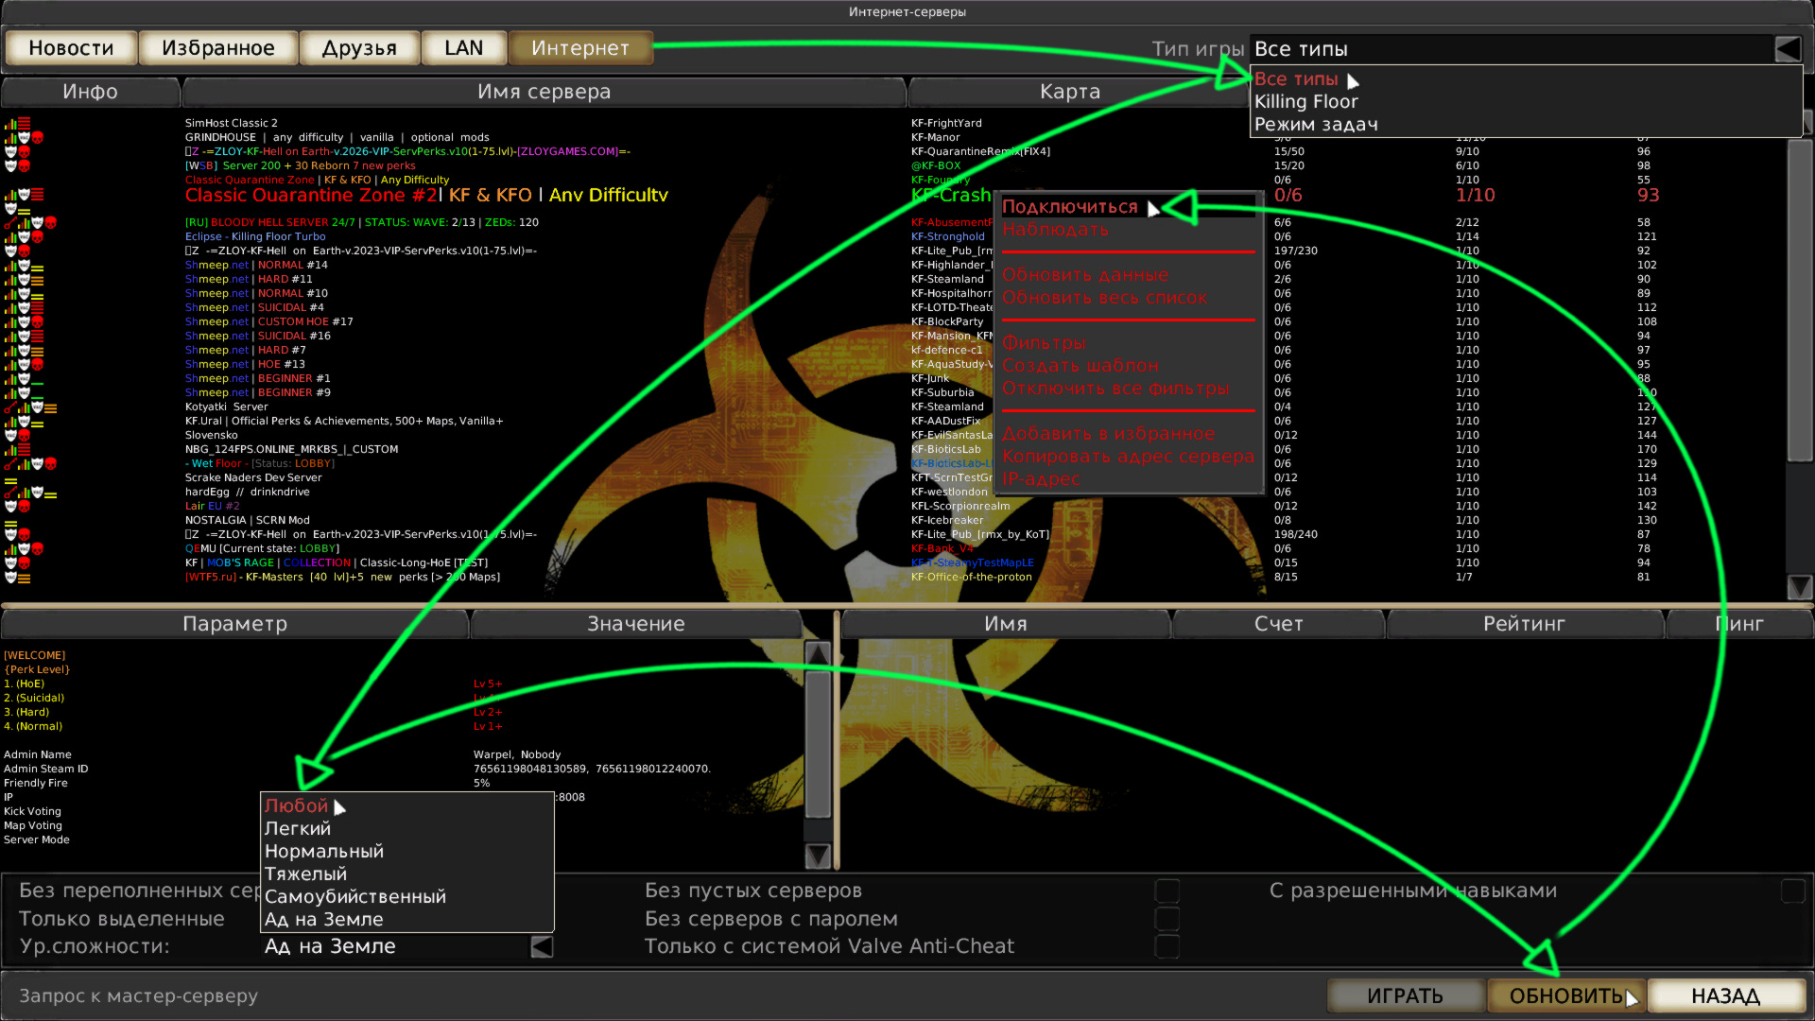Click password key icon on BLOODY HELL SERVER row
Screen dimensions: 1815x1021
9,223
